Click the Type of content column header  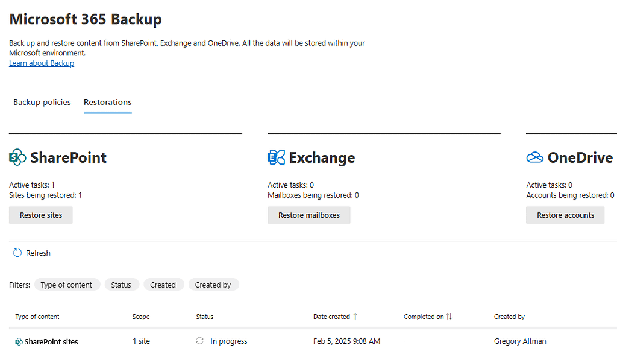(x=37, y=317)
